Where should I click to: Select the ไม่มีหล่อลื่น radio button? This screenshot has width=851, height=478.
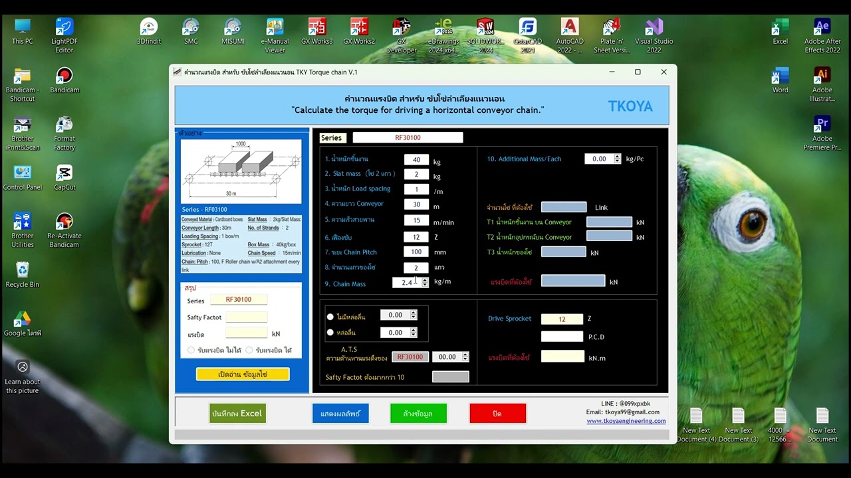click(330, 317)
